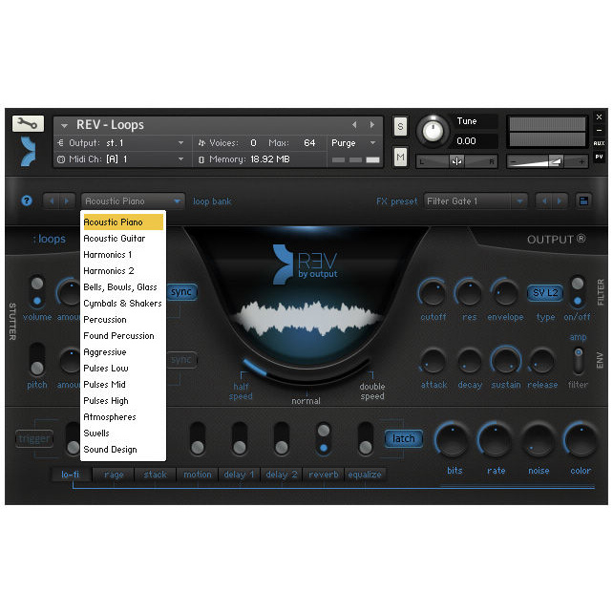Click the lo-fi noise knob
The height and width of the screenshot is (613, 613).
tap(538, 440)
